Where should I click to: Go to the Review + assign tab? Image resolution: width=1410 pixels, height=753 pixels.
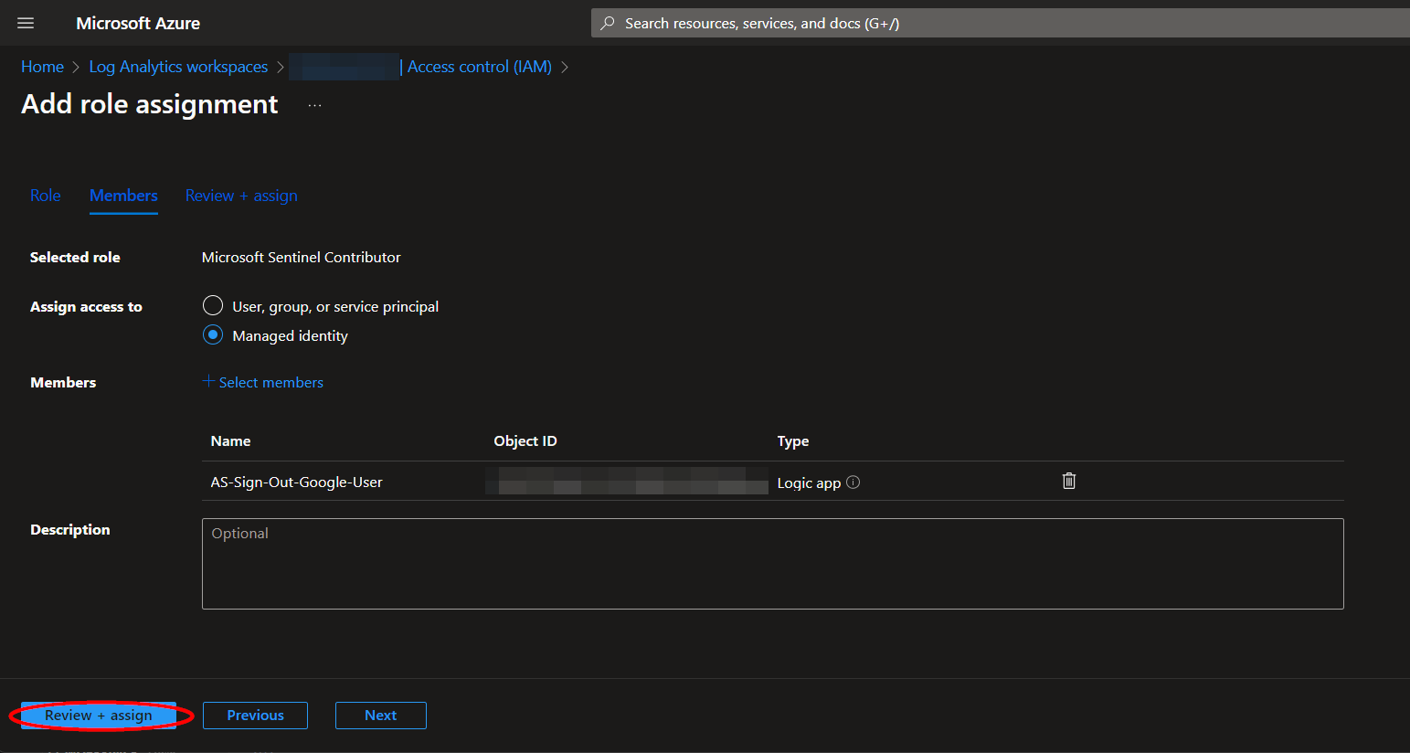(x=241, y=196)
